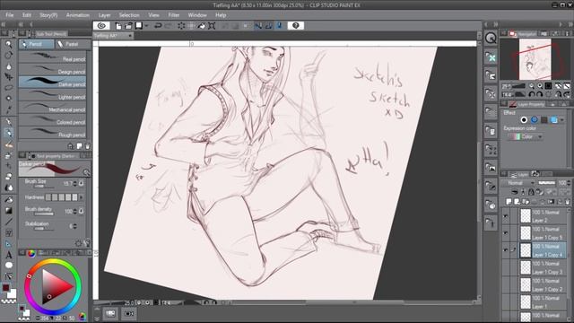Open the Animation menu

[x=78, y=15]
